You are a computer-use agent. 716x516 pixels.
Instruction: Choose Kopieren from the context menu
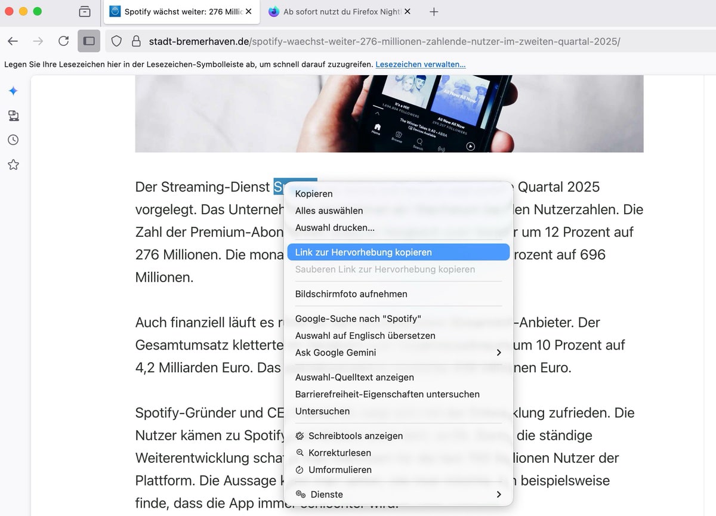(x=314, y=194)
